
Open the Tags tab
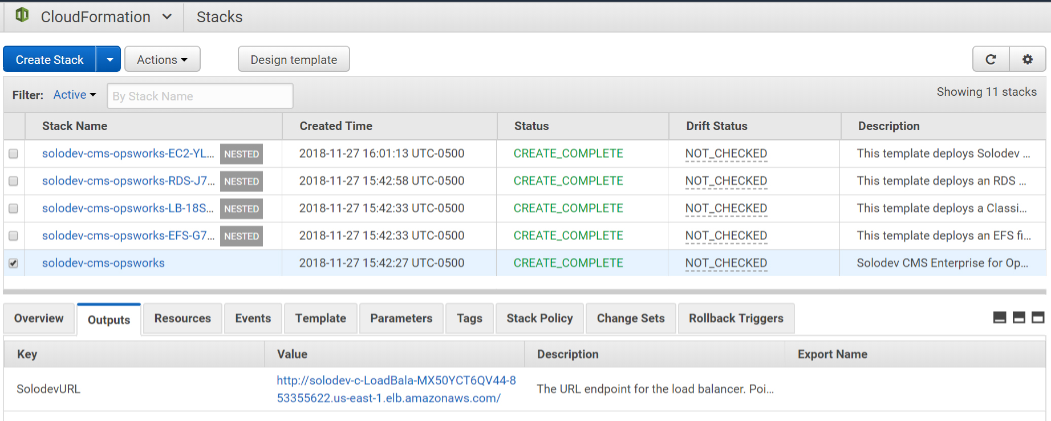coord(469,318)
